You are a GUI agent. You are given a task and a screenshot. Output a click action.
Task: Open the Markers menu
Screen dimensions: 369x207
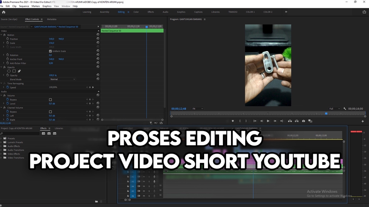36,6
